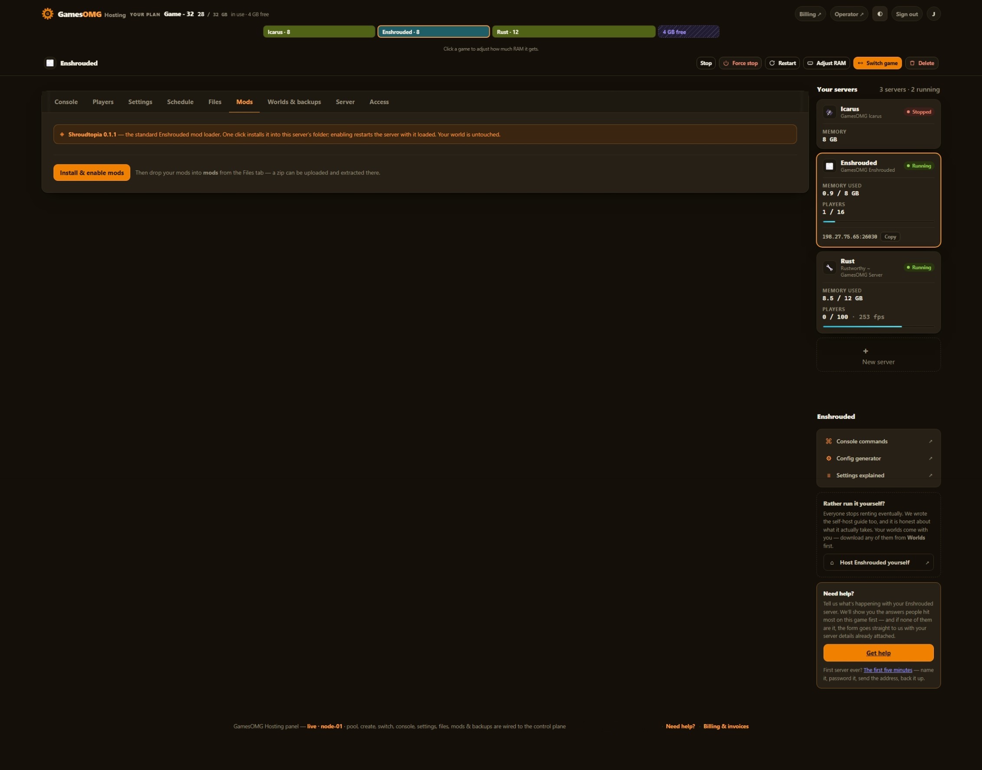The height and width of the screenshot is (770, 982).
Task: Click the Running badge on Rust card
Action: pos(919,268)
